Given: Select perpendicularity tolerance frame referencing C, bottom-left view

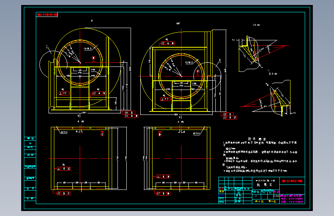Looking at the screenshot, I should click(x=64, y=169).
